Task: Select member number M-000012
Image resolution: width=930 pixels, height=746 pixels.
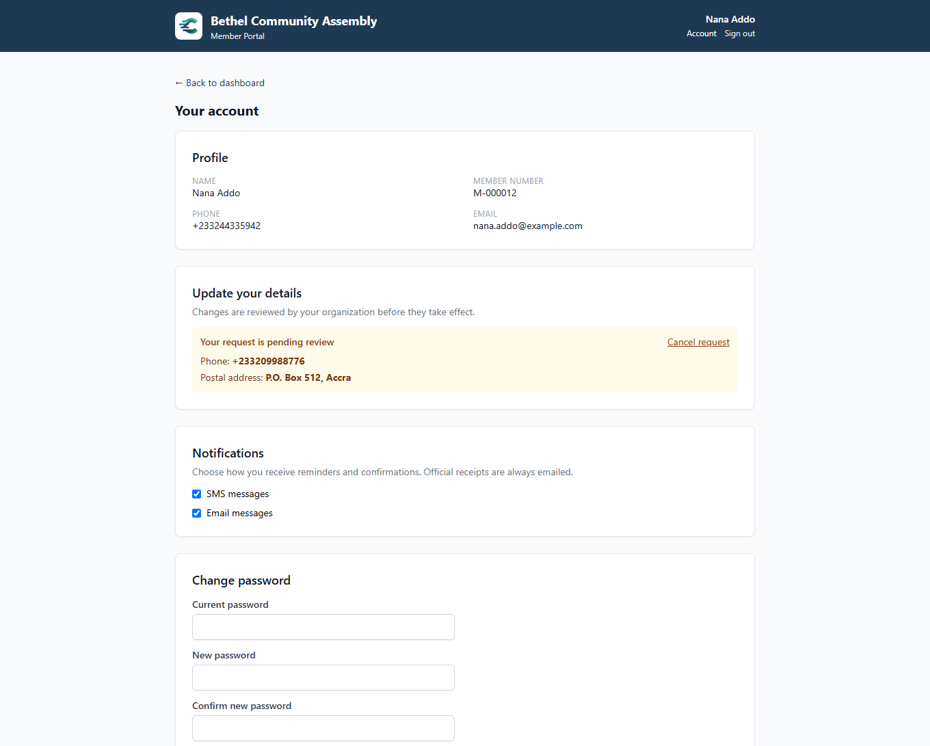Action: pyautogui.click(x=495, y=193)
